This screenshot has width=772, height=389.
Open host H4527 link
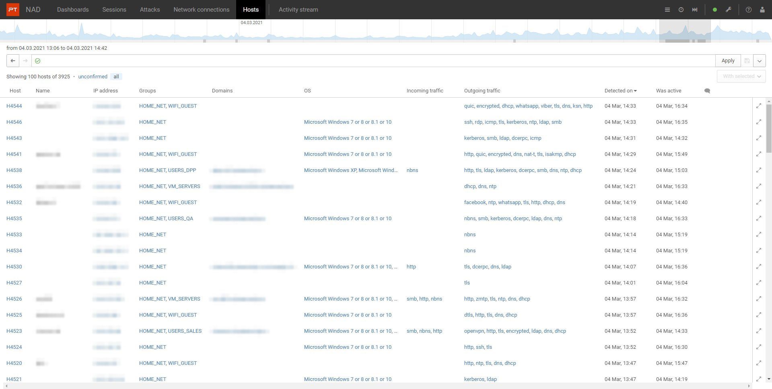click(x=14, y=283)
